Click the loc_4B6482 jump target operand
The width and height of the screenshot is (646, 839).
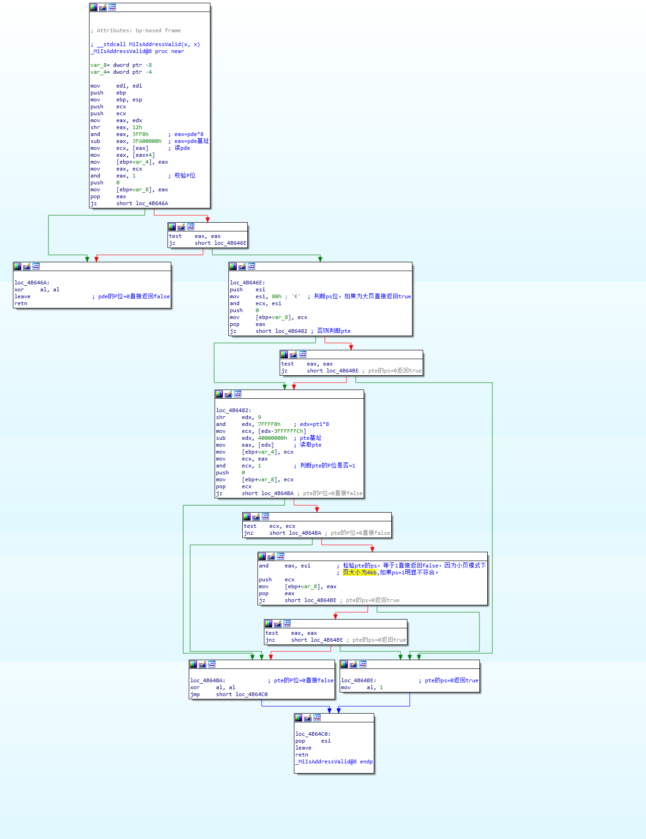tap(291, 331)
